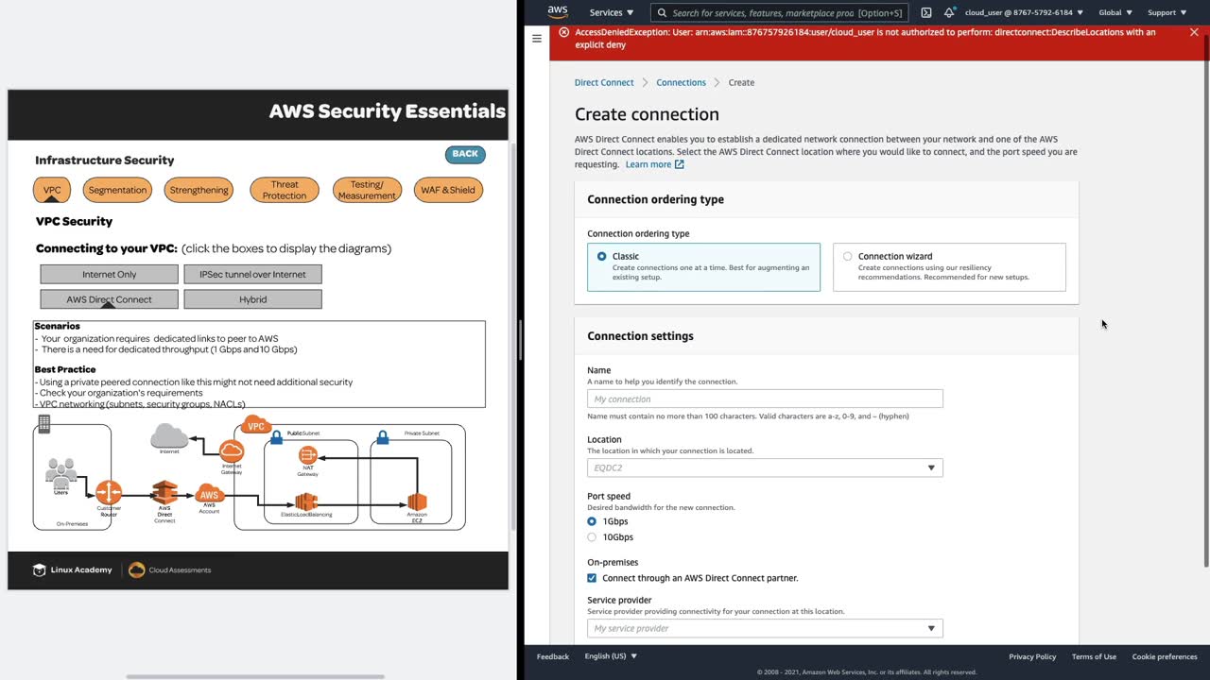Open Cookie preferences in footer
Screen dimensions: 1210x680
coord(1165,656)
